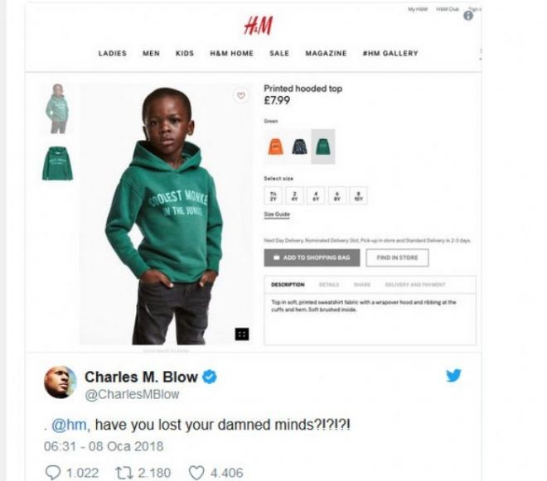The image size is (547, 481).
Task: Open the KIDS menu
Action: [185, 53]
